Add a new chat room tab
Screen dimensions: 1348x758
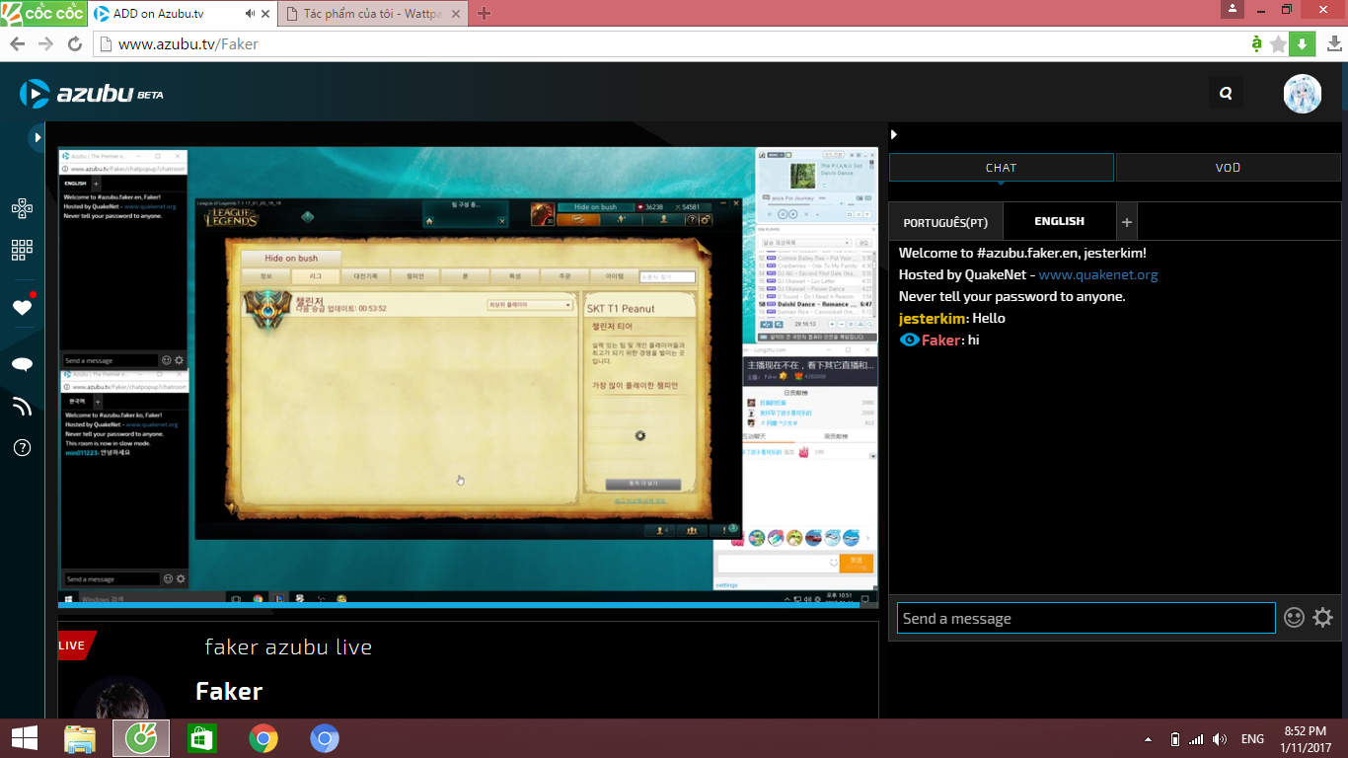click(x=1127, y=222)
